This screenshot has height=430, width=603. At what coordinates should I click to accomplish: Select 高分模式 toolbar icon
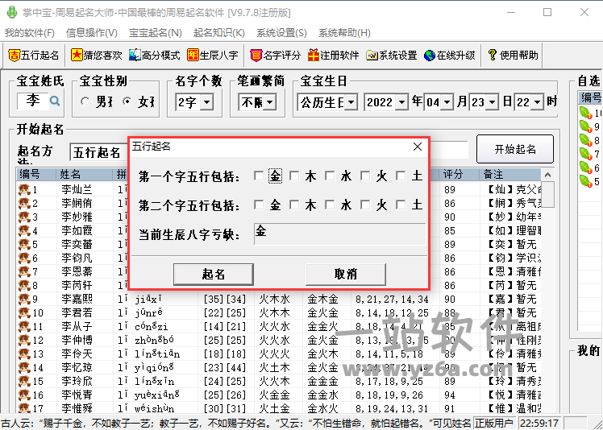(135, 56)
